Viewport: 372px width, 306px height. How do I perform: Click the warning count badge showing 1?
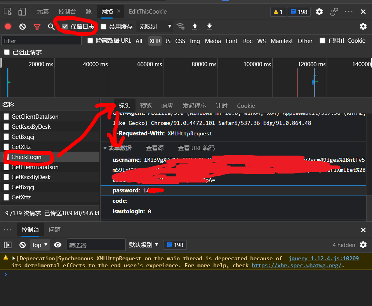point(278,12)
